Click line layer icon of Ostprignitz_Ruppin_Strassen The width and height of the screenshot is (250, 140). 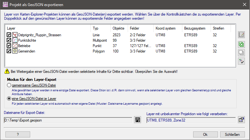(15, 35)
